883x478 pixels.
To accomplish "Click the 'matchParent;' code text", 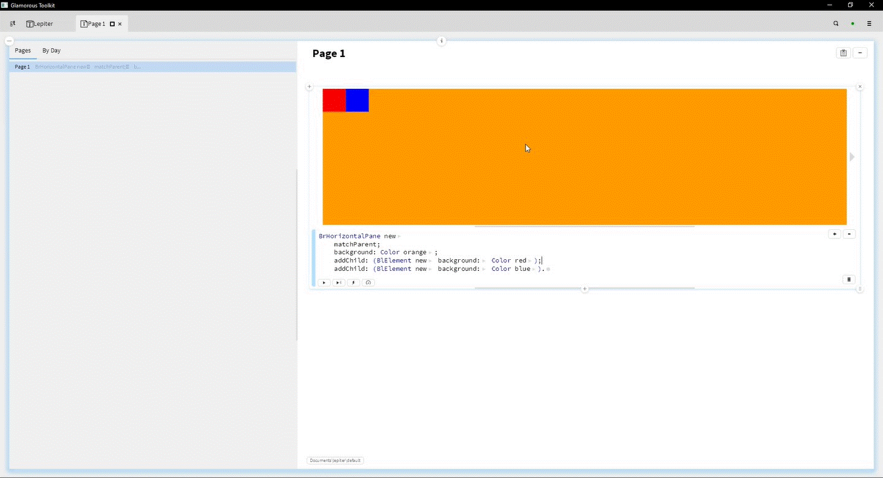I will 357,244.
